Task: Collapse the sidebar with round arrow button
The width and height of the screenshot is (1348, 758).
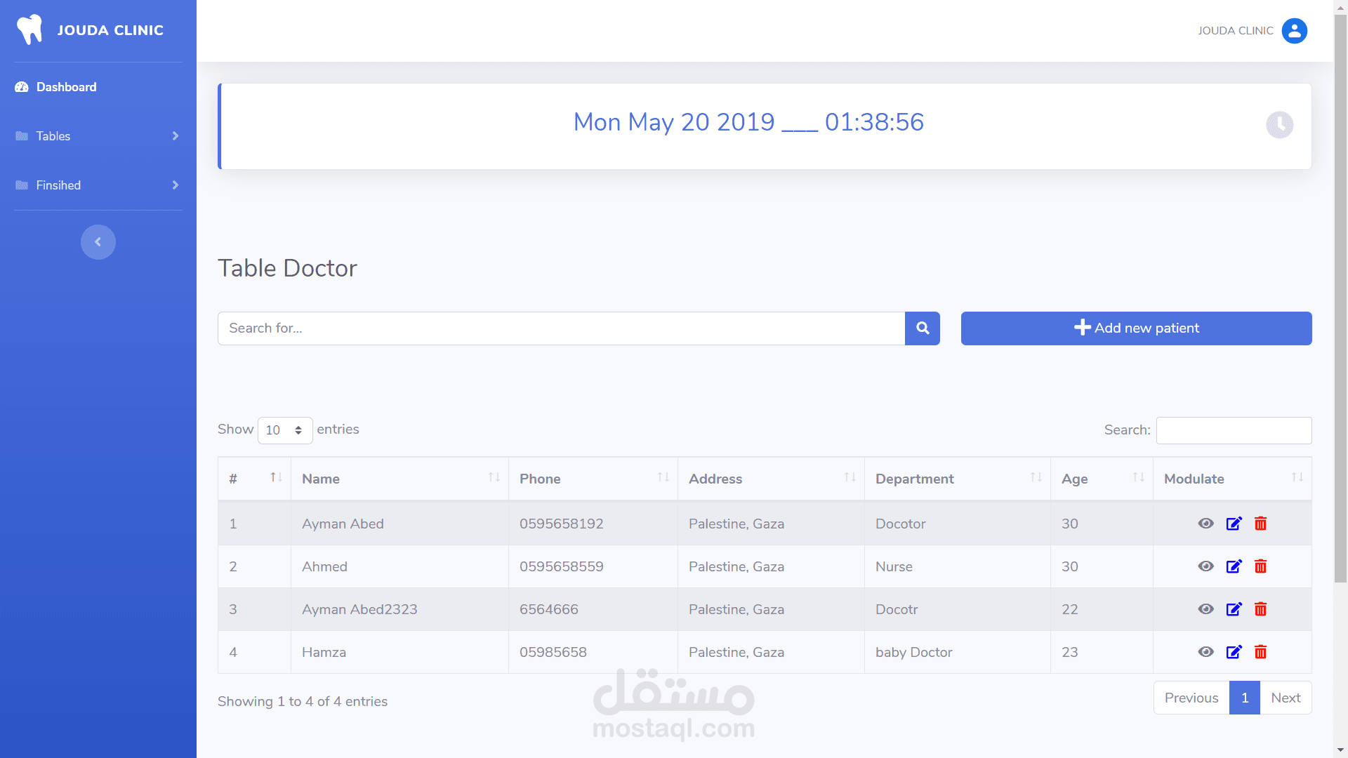Action: 98,242
